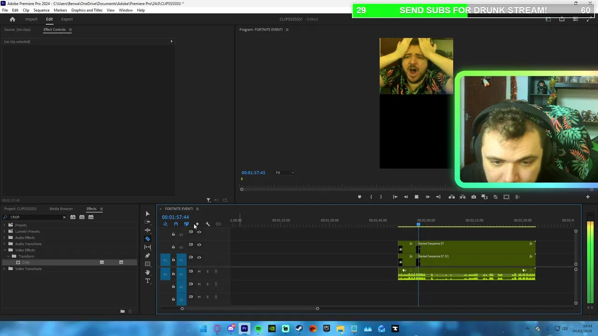Viewport: 598px width, 336px height.
Task: Toggle insert as nests option
Action: [x=165, y=224]
